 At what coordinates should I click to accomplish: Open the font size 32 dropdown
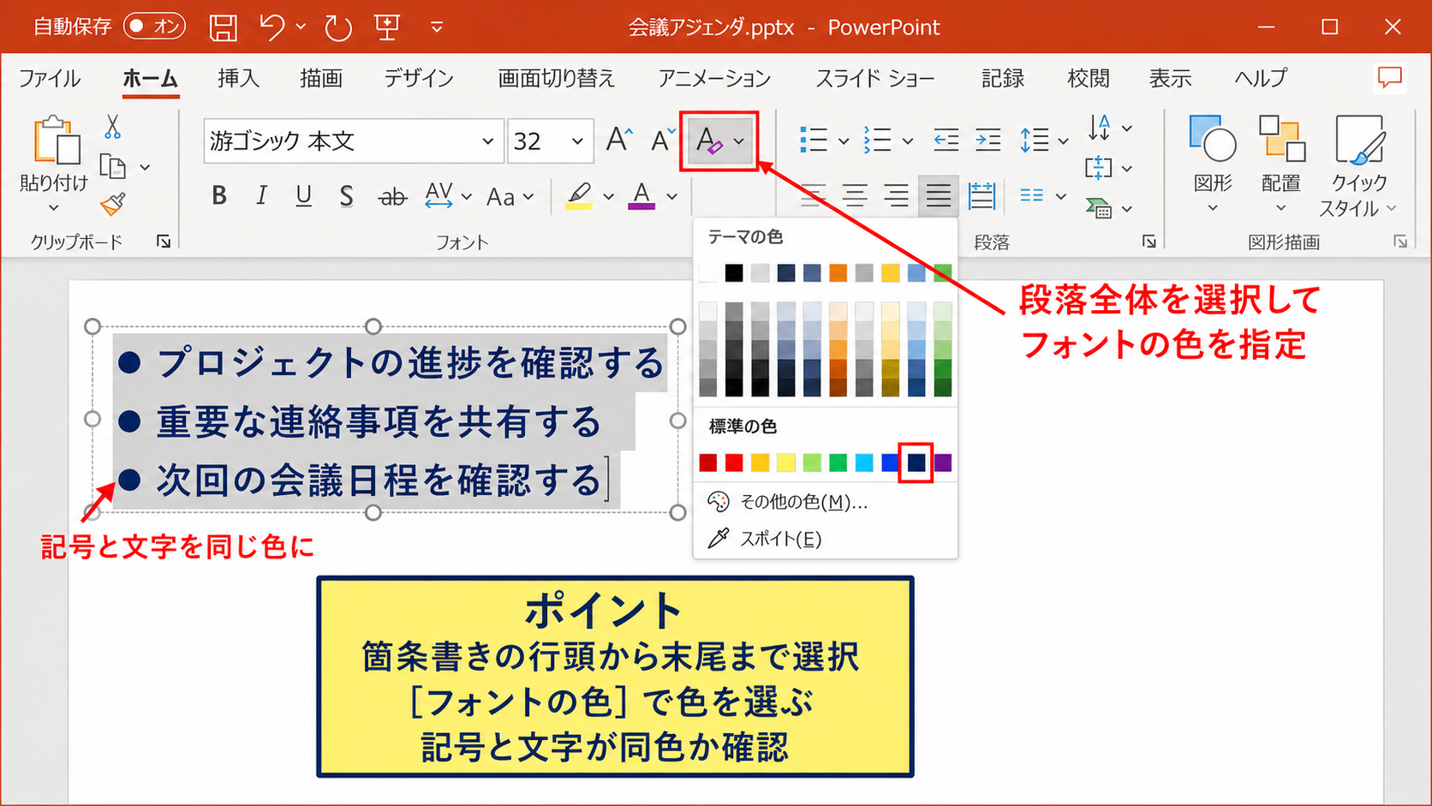[577, 140]
